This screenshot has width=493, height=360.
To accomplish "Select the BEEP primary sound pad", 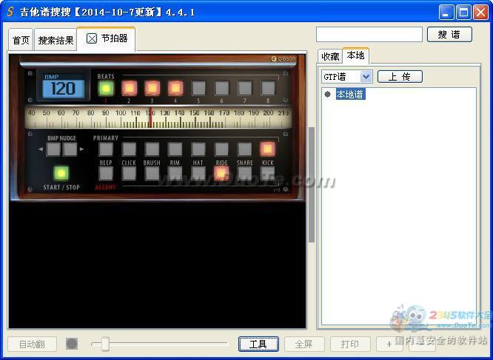I will point(106,149).
